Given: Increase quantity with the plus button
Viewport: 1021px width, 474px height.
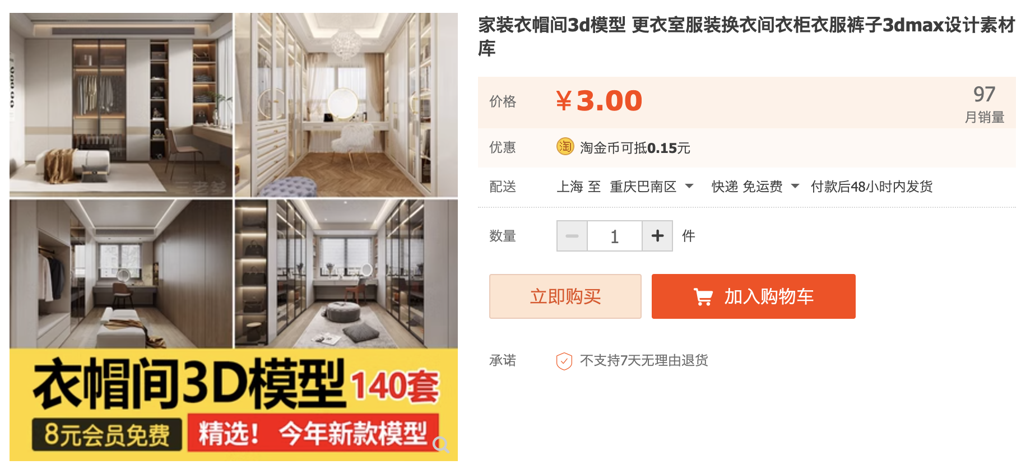Looking at the screenshot, I should coord(657,236).
